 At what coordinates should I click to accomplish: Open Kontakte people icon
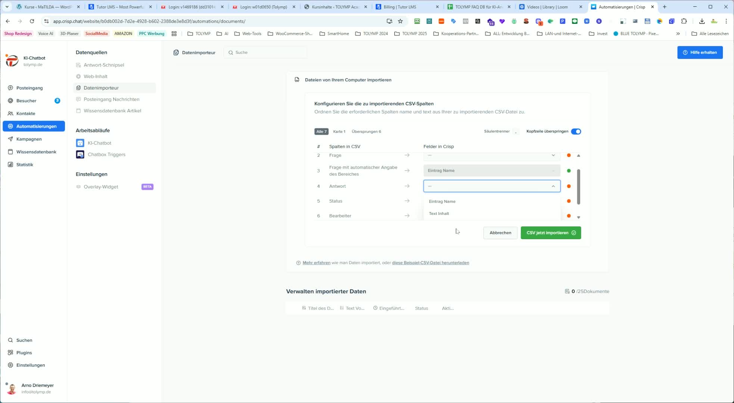point(10,113)
